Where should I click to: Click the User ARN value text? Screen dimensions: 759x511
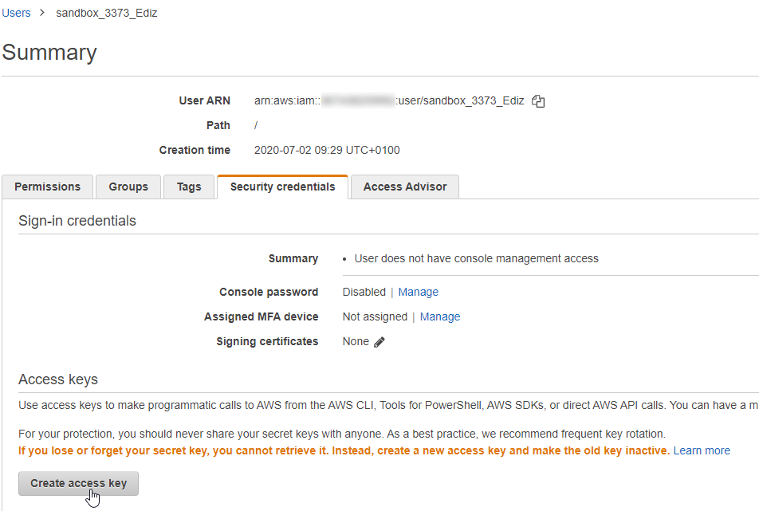point(389,100)
